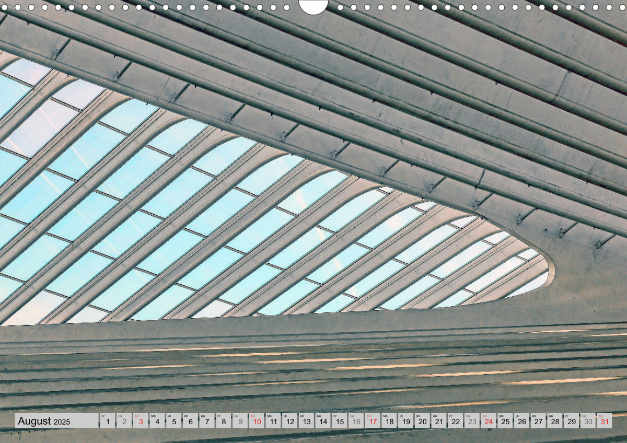The width and height of the screenshot is (627, 443).
Task: Click the red Sunday date 24
Action: click(489, 421)
